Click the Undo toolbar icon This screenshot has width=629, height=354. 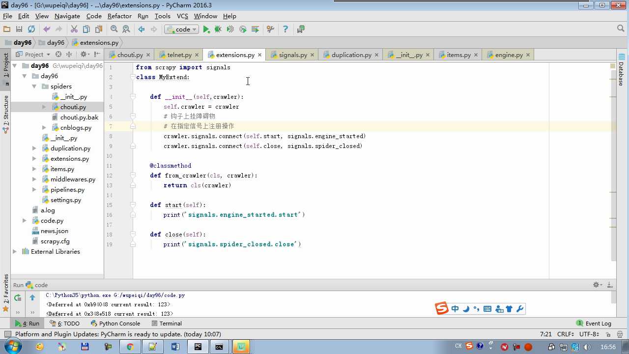[47, 29]
